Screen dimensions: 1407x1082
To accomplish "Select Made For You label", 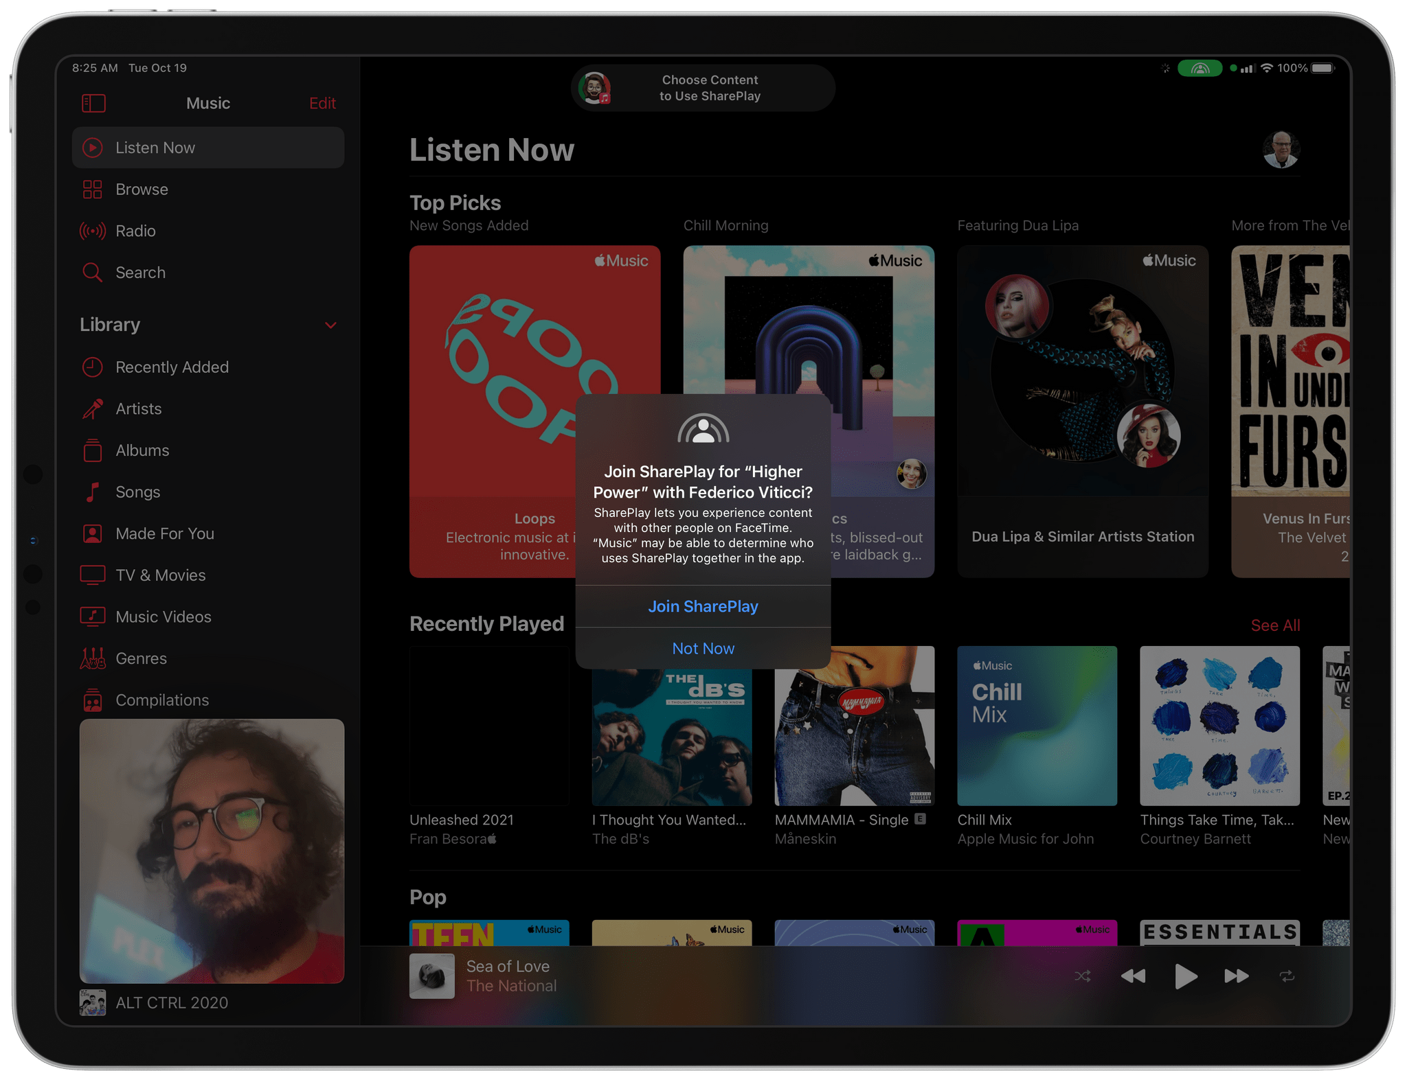I will [x=165, y=533].
